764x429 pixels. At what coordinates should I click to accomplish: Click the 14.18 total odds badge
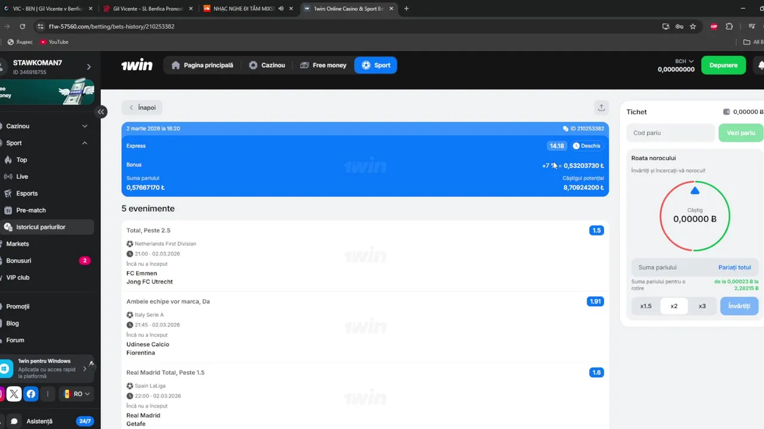pos(556,146)
